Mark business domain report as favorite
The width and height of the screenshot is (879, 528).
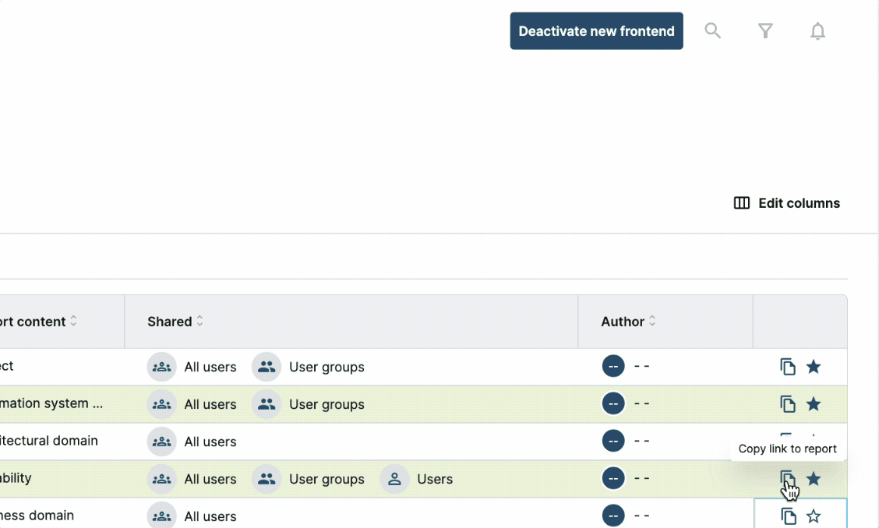814,516
